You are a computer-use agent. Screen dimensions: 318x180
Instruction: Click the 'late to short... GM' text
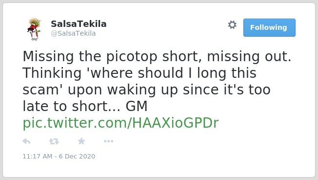(85, 106)
